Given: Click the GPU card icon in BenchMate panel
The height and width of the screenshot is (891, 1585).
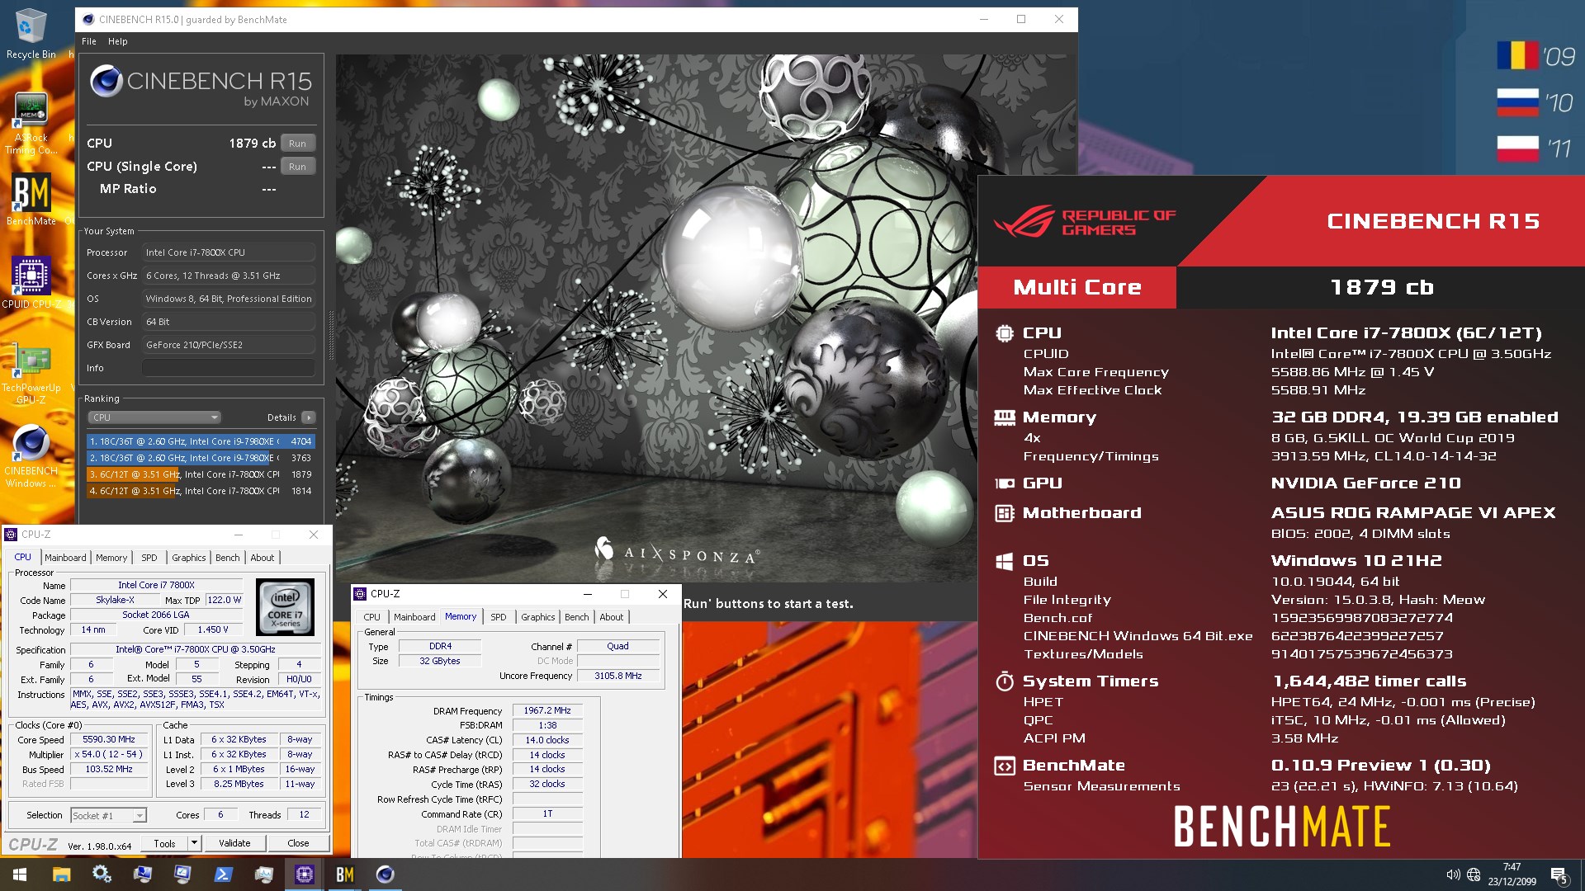Looking at the screenshot, I should (1004, 483).
